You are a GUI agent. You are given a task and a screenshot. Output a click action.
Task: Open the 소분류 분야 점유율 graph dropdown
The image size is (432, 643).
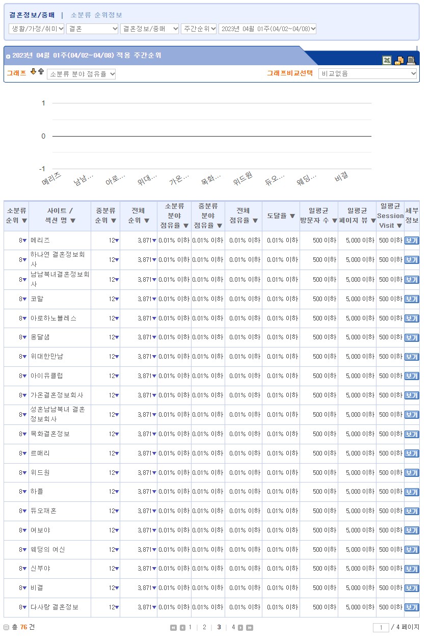click(x=82, y=74)
